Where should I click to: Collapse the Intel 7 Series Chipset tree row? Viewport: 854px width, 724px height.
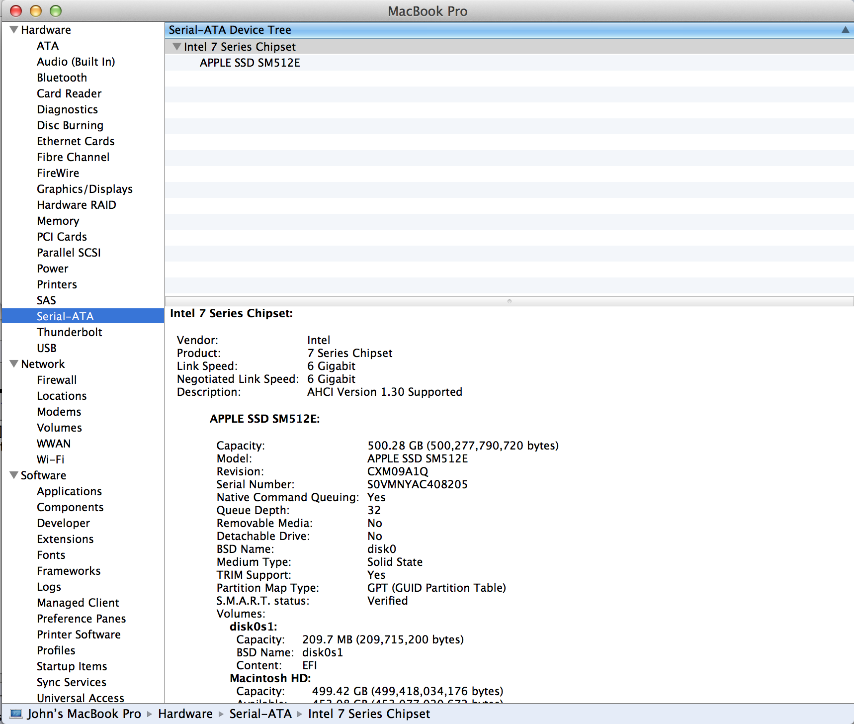pyautogui.click(x=176, y=47)
